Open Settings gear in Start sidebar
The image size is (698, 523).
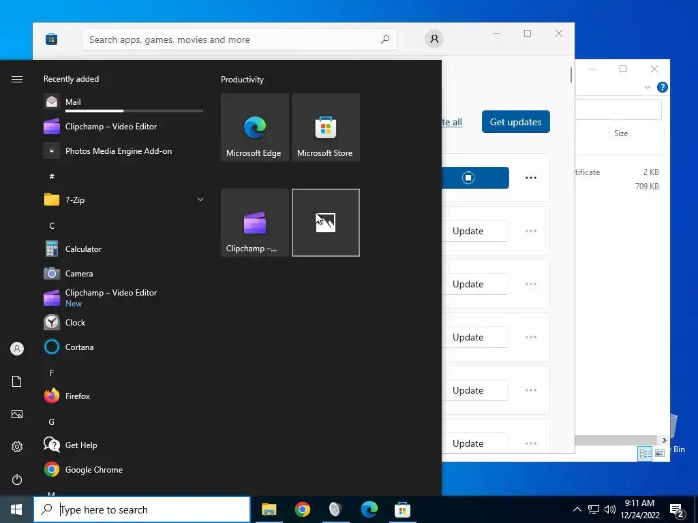(17, 447)
